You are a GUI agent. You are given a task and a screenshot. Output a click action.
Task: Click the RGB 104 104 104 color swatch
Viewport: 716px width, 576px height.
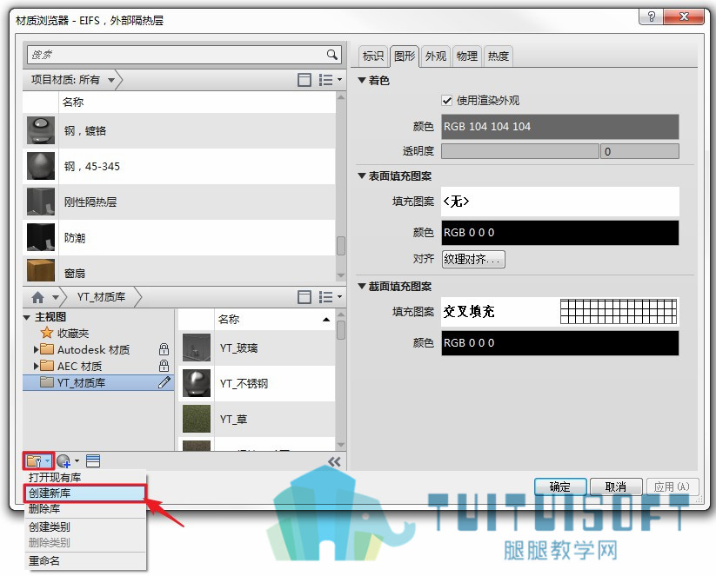click(x=559, y=127)
